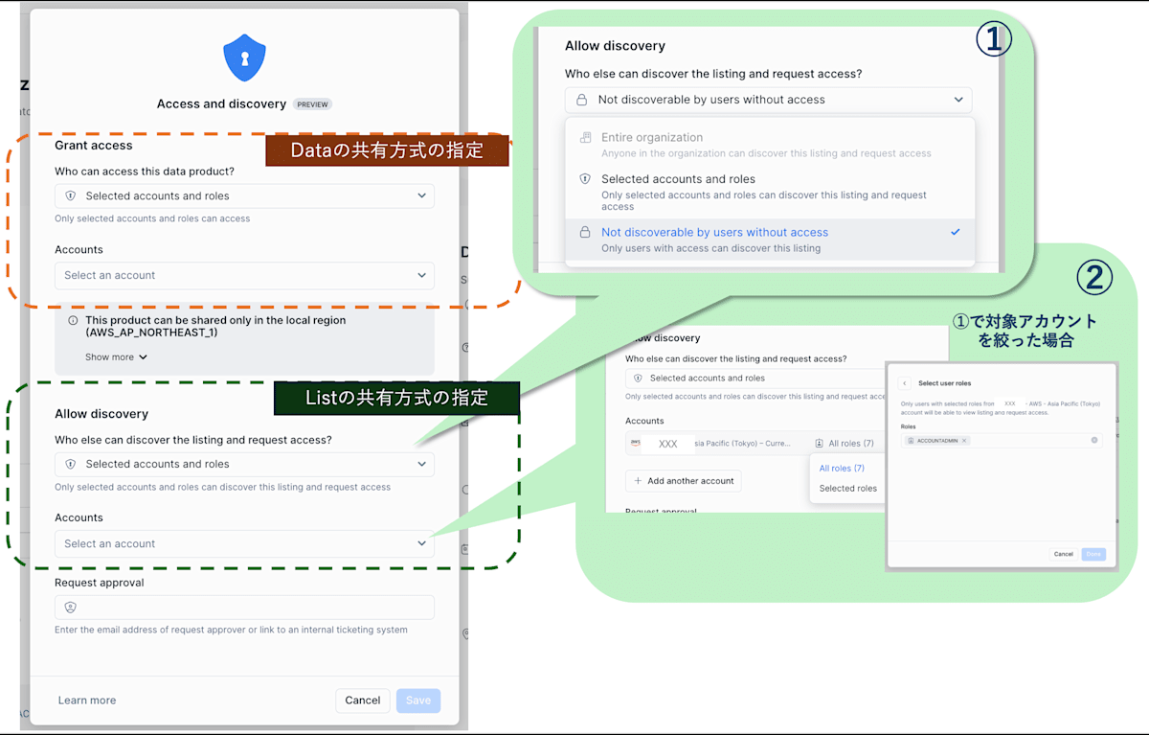Screen dimensions: 1149x735
Task: Choose 'Selected accounts and roles' in open discovery list
Action: tap(770, 192)
